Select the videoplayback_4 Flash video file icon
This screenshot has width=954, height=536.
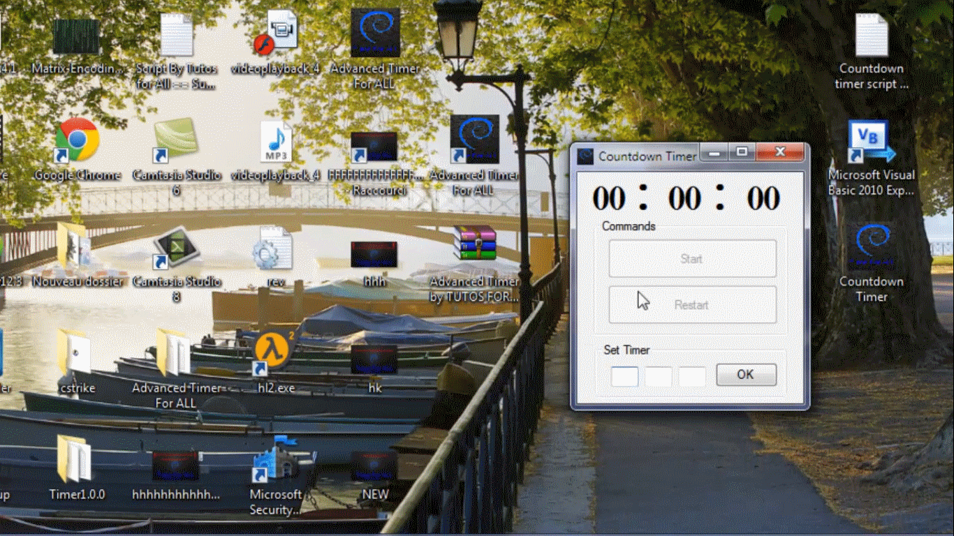point(275,32)
